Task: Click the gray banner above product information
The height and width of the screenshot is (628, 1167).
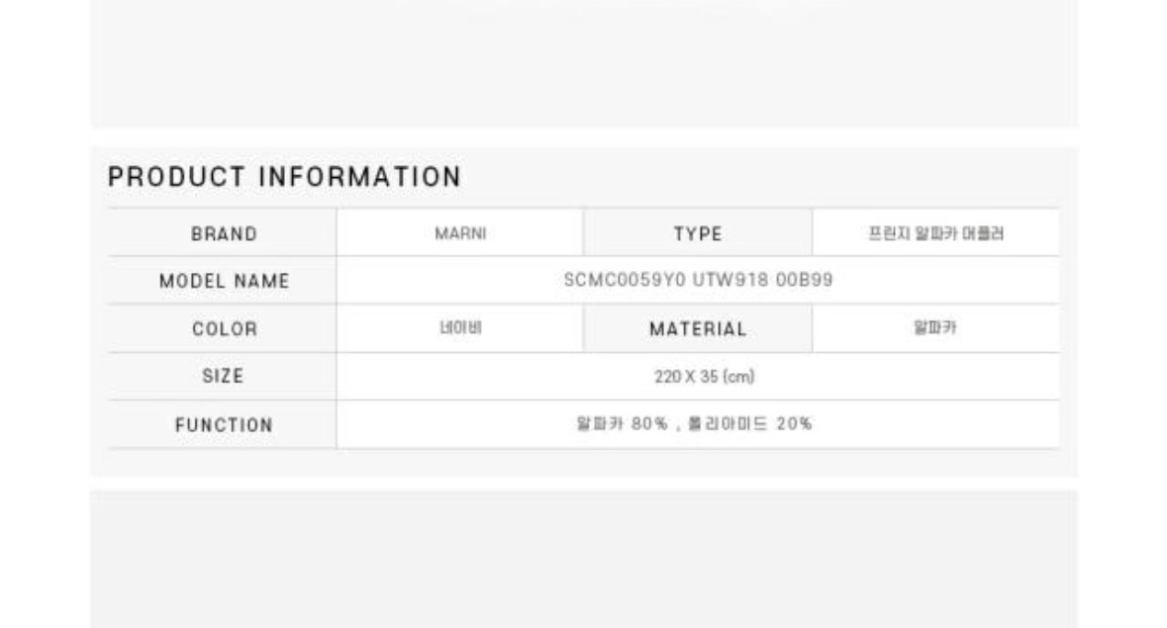Action: click(x=584, y=64)
